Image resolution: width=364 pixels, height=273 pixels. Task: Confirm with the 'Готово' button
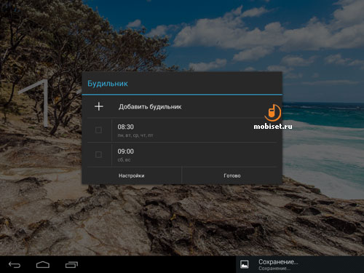pyautogui.click(x=232, y=175)
